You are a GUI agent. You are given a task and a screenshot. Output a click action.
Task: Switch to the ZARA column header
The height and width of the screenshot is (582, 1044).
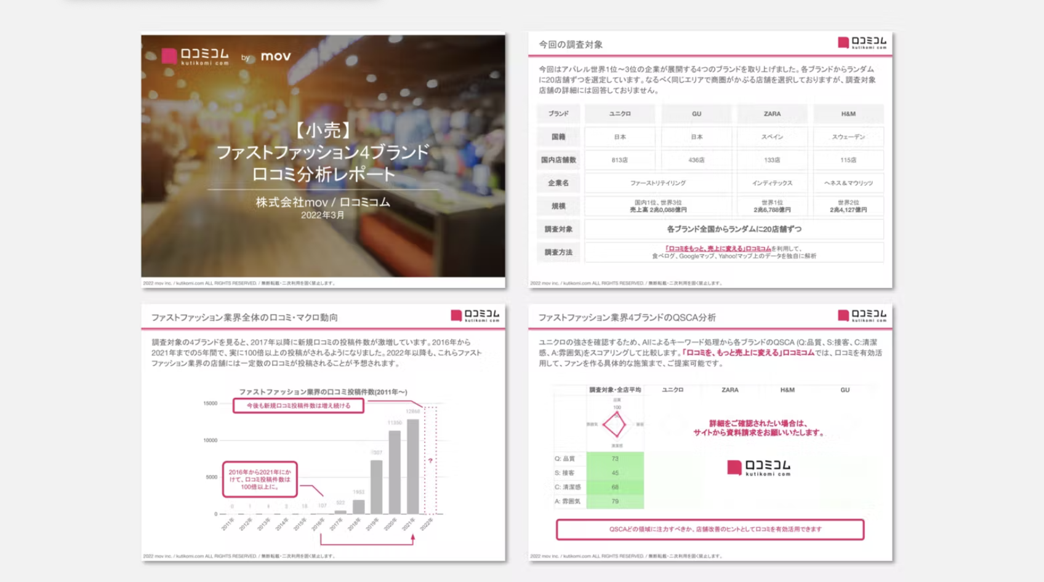pyautogui.click(x=773, y=114)
